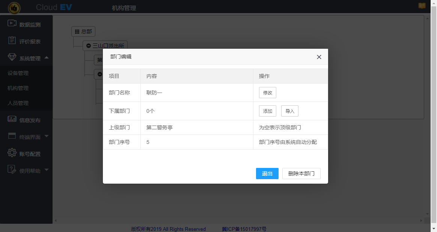Click the content panel scroll-up arrow

(x=427, y=18)
